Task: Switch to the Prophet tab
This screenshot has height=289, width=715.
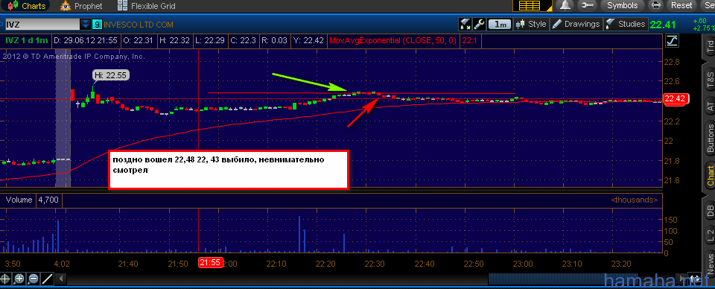Action: click(x=82, y=6)
